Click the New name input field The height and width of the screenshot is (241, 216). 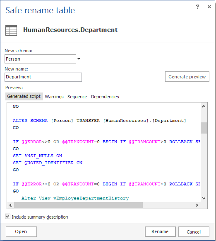(x=43, y=77)
